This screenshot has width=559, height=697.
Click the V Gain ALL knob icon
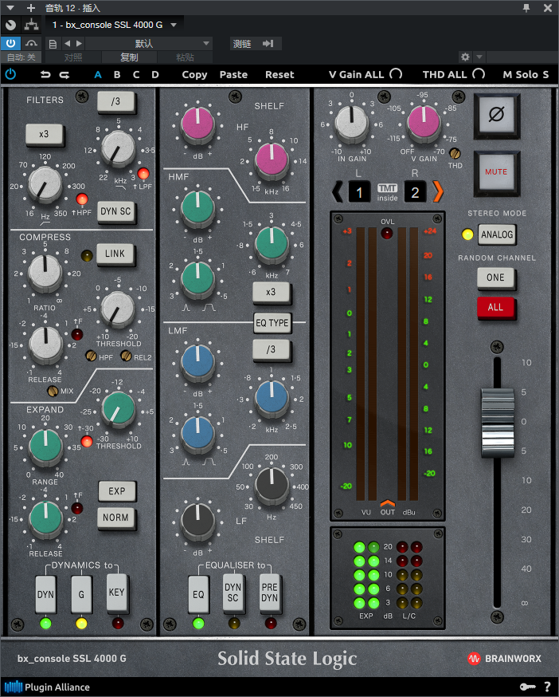pos(396,74)
